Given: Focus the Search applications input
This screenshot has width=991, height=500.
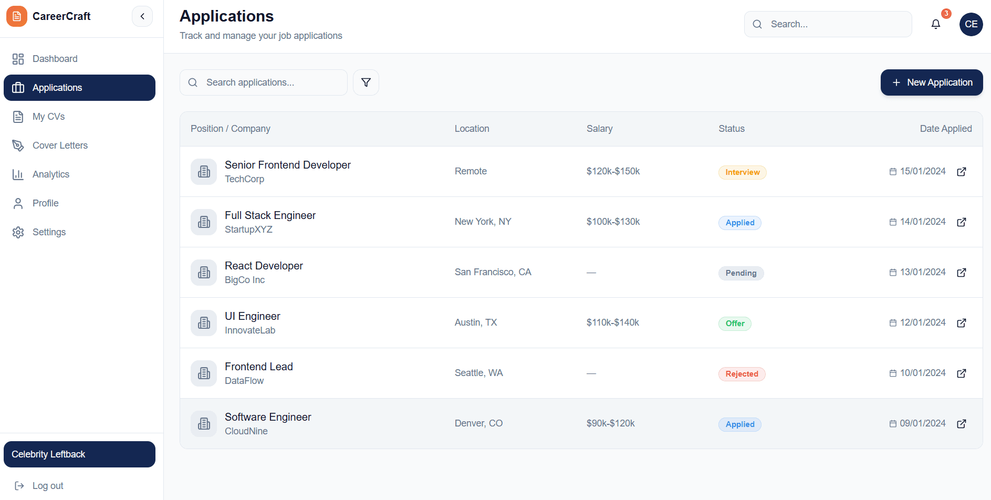Looking at the screenshot, I should pyautogui.click(x=264, y=82).
